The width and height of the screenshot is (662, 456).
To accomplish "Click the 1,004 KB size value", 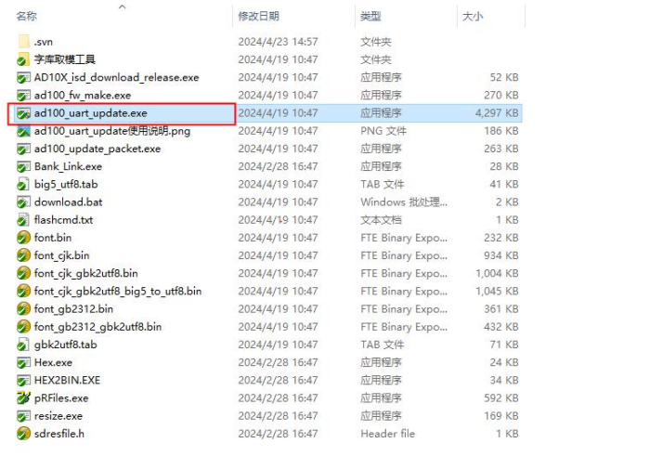I will tap(497, 274).
